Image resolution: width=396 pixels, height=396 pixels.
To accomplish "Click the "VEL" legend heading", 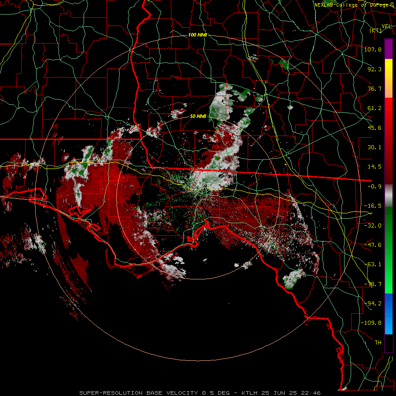I will (x=386, y=26).
